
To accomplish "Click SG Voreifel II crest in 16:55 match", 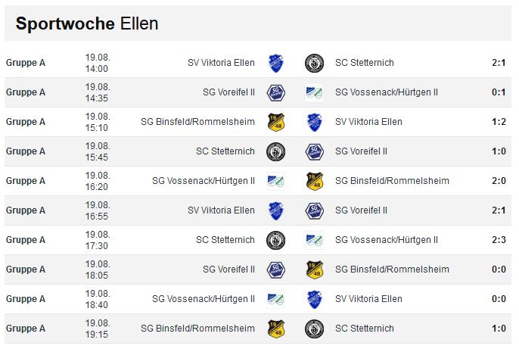I will 314,210.
